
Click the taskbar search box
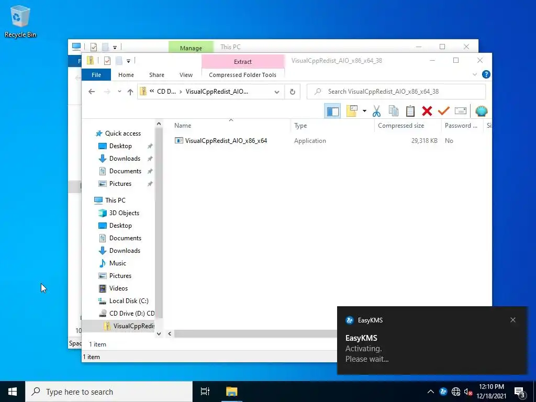pyautogui.click(x=109, y=392)
